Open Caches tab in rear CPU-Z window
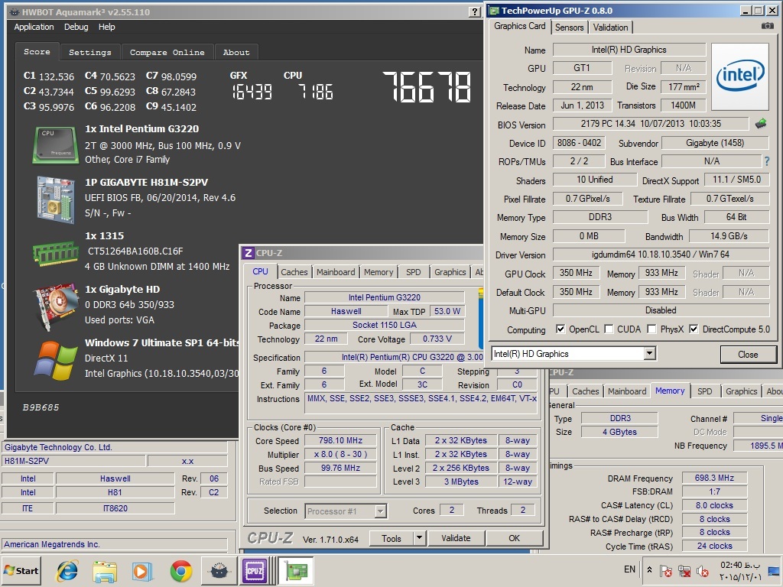The image size is (783, 587). click(585, 391)
